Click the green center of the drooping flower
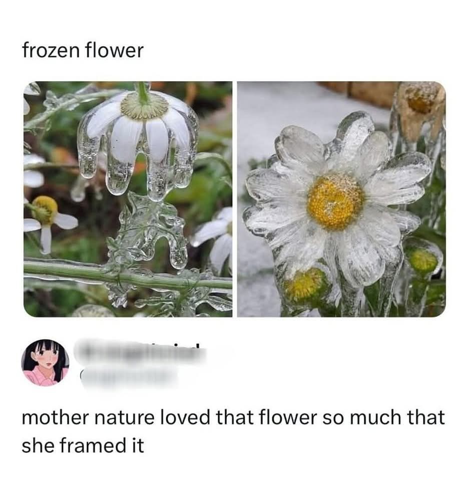Screen dimensions: 470x481 pyautogui.click(x=146, y=106)
